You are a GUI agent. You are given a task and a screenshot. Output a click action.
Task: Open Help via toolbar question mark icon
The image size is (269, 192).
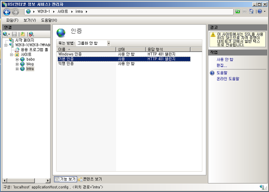[260, 12]
